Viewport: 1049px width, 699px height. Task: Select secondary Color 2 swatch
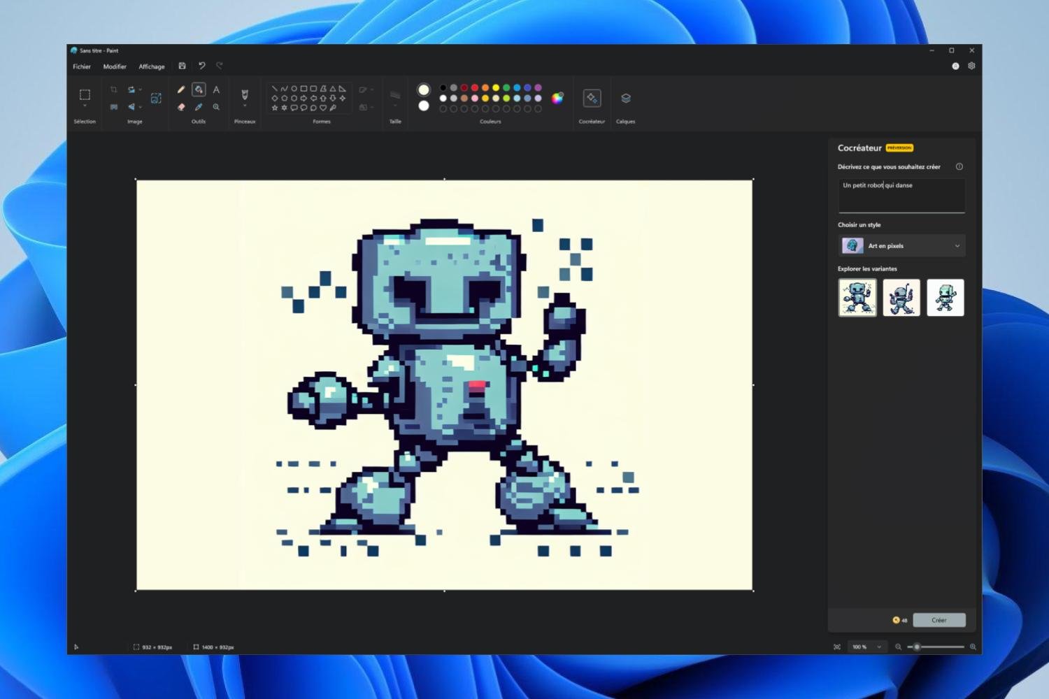coord(424,106)
